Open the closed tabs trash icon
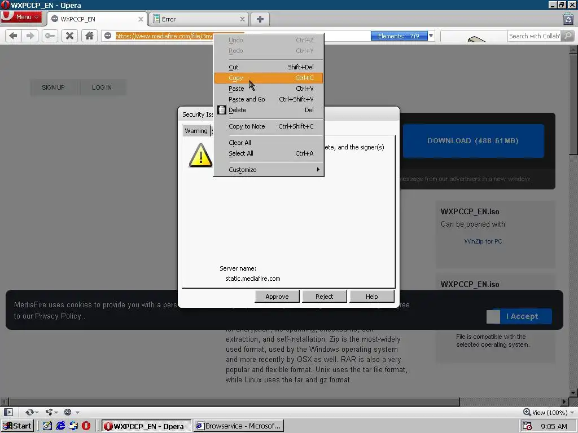Viewport: 578px width, 433px height. (x=568, y=19)
